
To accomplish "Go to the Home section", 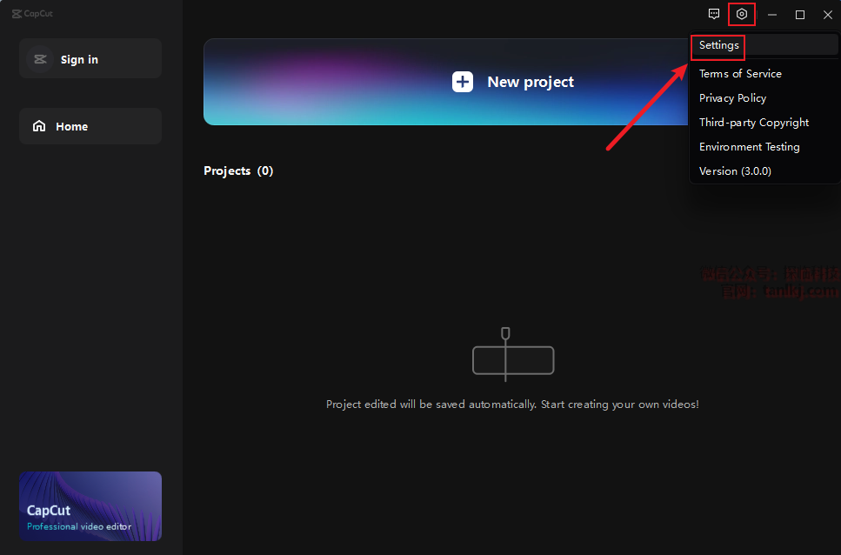I will 90,126.
